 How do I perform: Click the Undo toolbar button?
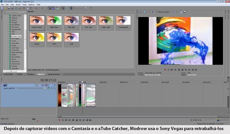click(36, 8)
